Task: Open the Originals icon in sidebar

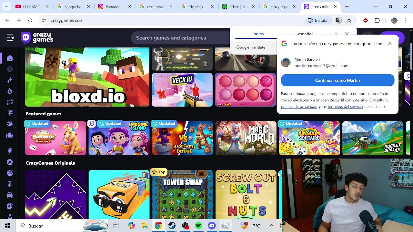Action: pyautogui.click(x=10, y=113)
